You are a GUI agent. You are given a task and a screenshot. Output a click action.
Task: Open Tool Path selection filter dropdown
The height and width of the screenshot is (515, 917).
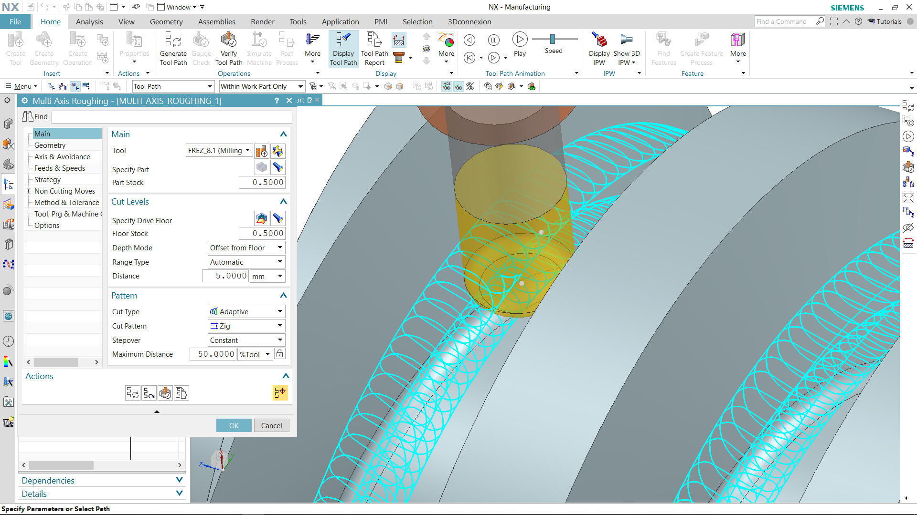[x=173, y=86]
